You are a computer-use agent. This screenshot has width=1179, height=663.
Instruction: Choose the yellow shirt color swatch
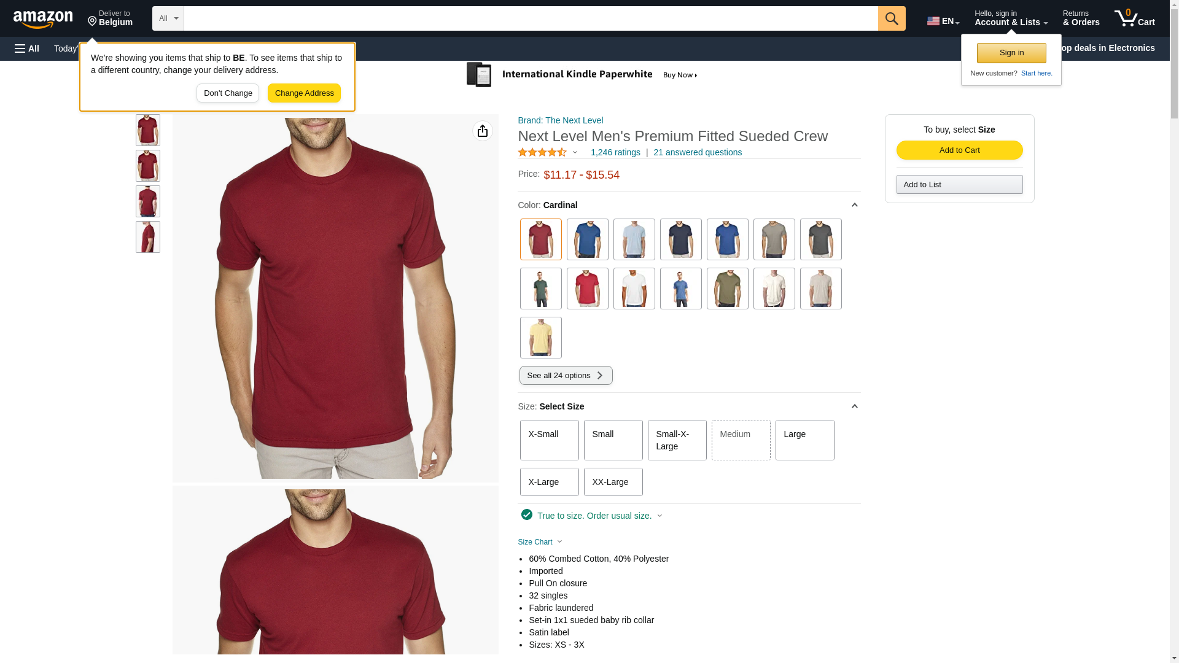point(541,338)
